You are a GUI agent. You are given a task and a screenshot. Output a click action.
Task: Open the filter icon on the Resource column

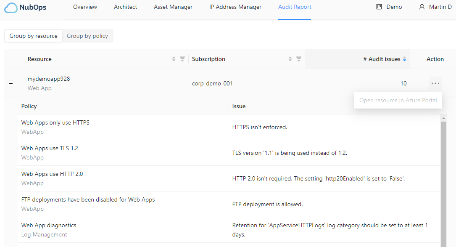coord(182,59)
